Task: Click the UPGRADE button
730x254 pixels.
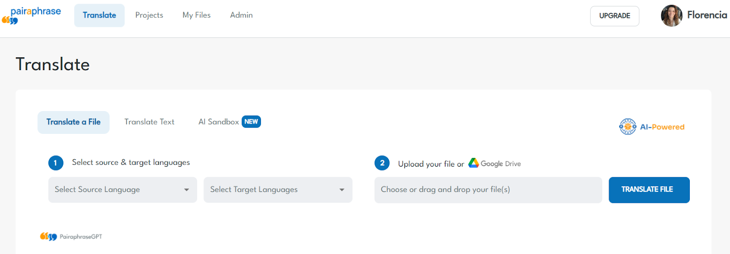Action: point(614,16)
